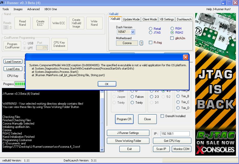239x164 pixels.
Task: Open the CPU Key Database
Action: pyautogui.click(x=60, y=44)
